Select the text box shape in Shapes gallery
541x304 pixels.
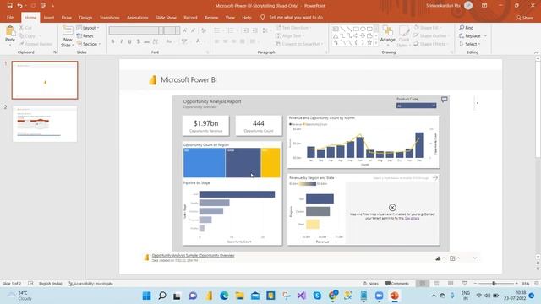[336, 29]
